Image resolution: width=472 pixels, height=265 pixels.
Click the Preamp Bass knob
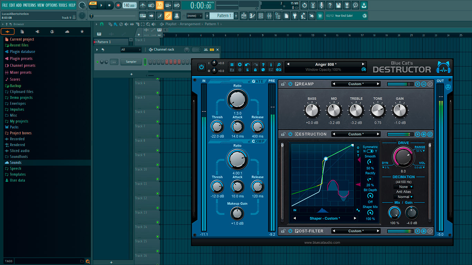[312, 111]
